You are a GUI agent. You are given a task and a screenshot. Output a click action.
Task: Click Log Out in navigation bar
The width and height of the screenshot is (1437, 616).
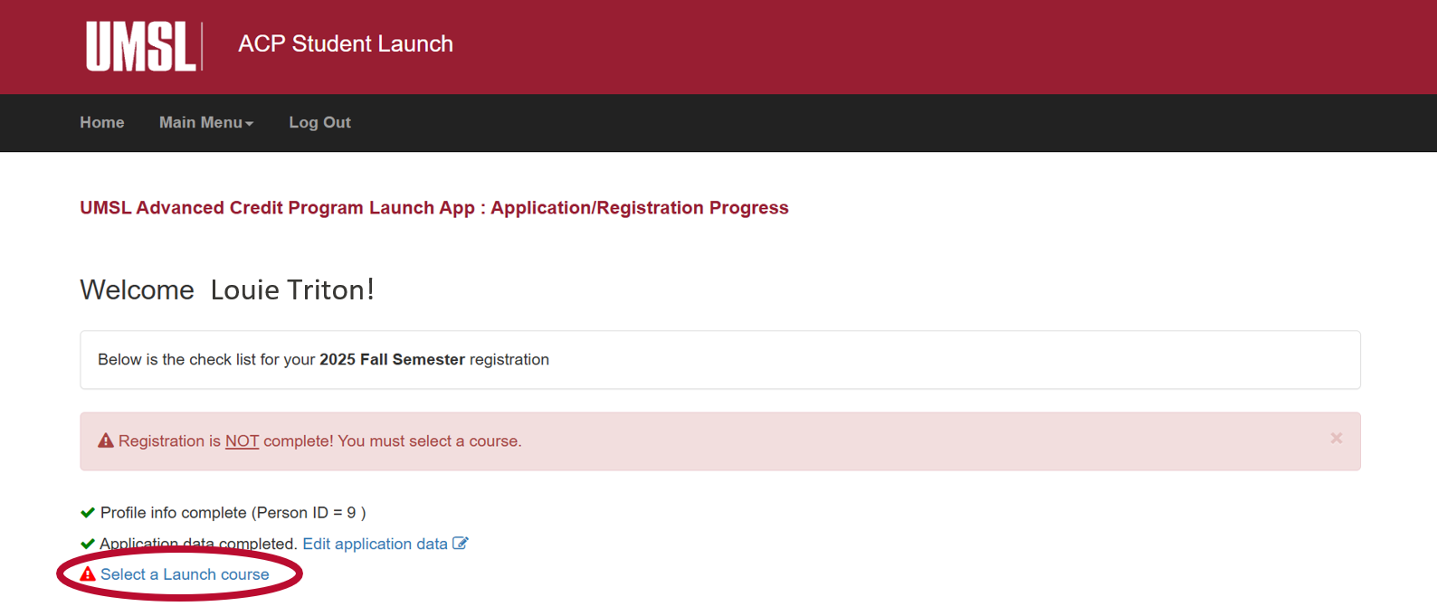[319, 122]
